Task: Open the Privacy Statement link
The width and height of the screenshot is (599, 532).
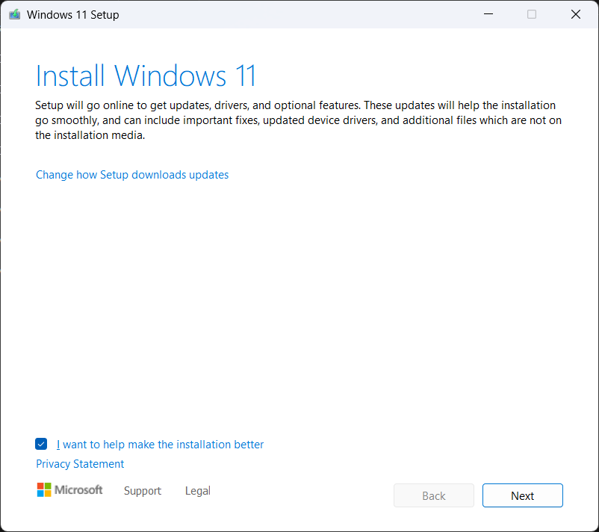Action: (x=80, y=464)
